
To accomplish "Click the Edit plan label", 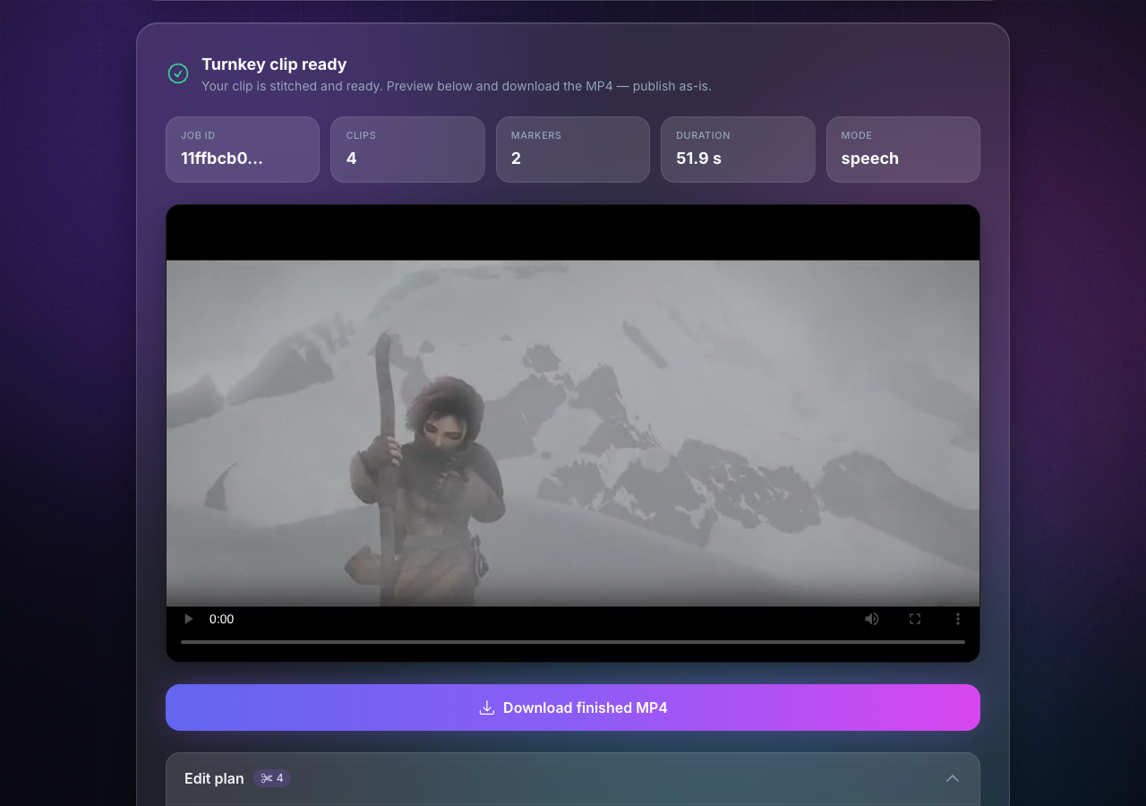I will (x=214, y=778).
